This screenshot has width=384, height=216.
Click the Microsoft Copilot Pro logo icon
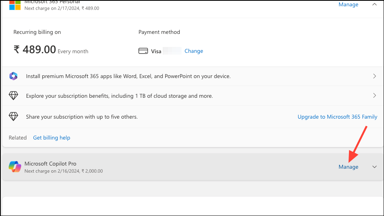15,167
